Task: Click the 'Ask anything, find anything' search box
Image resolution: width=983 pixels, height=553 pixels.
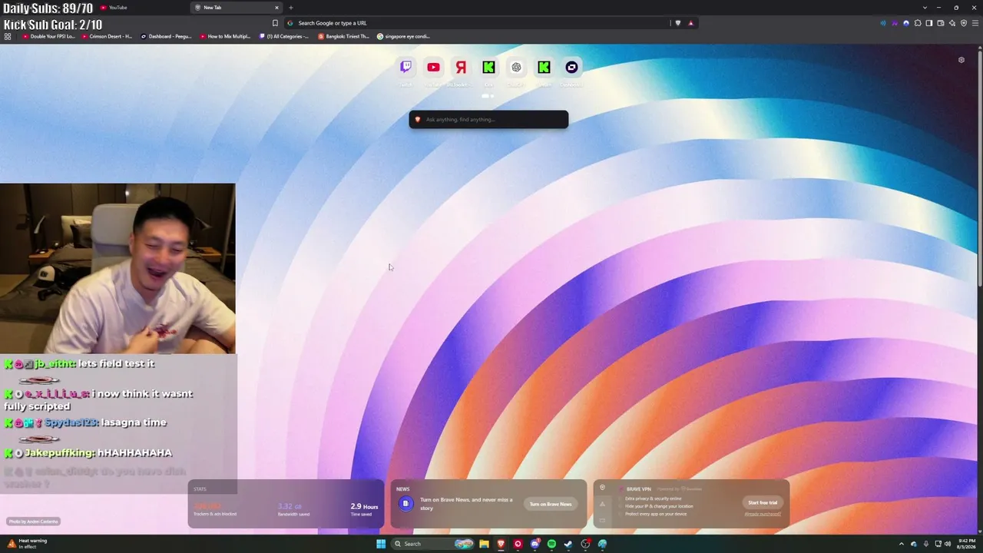Action: [x=488, y=119]
